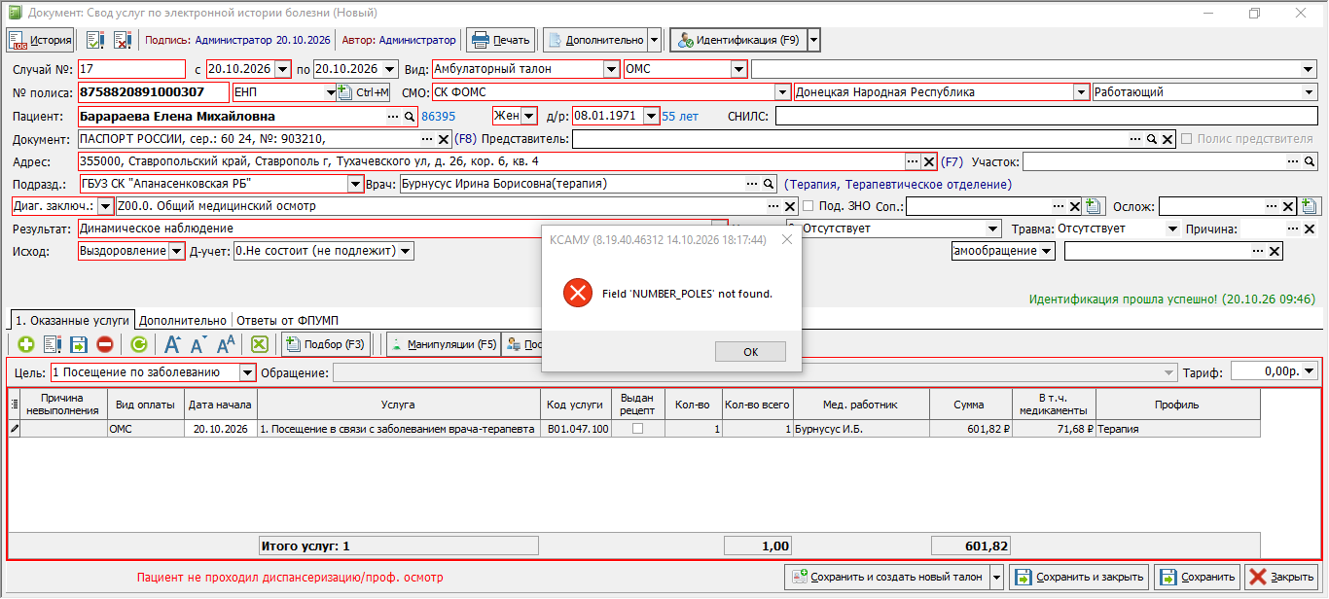Open the Подразд. ГБУЗ СК dropdown
Viewport: 1329px width, 599px height.
click(x=355, y=184)
